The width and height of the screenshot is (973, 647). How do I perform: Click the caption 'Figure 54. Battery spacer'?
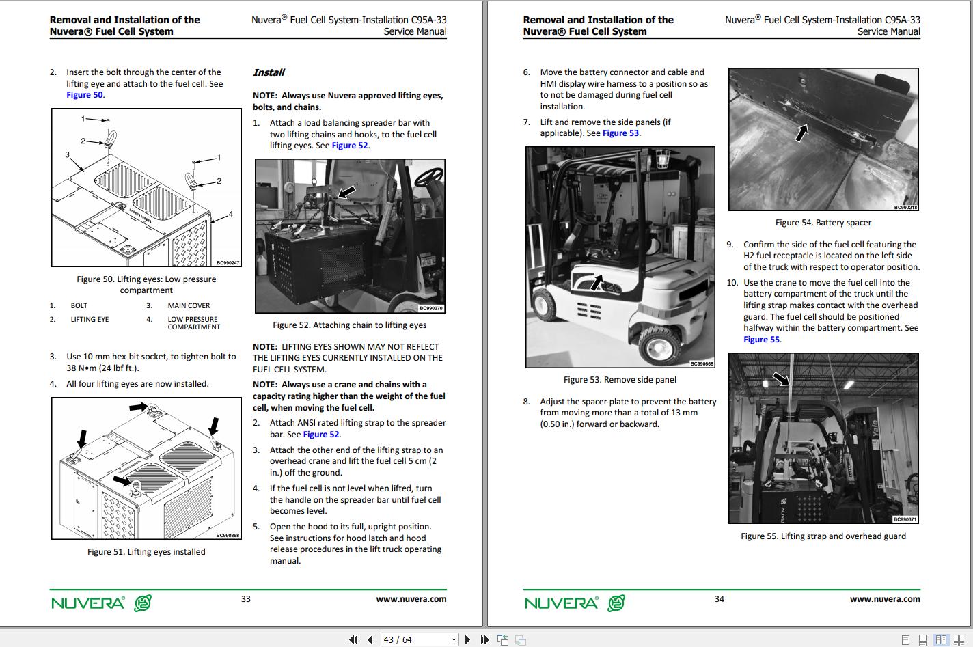(x=823, y=223)
